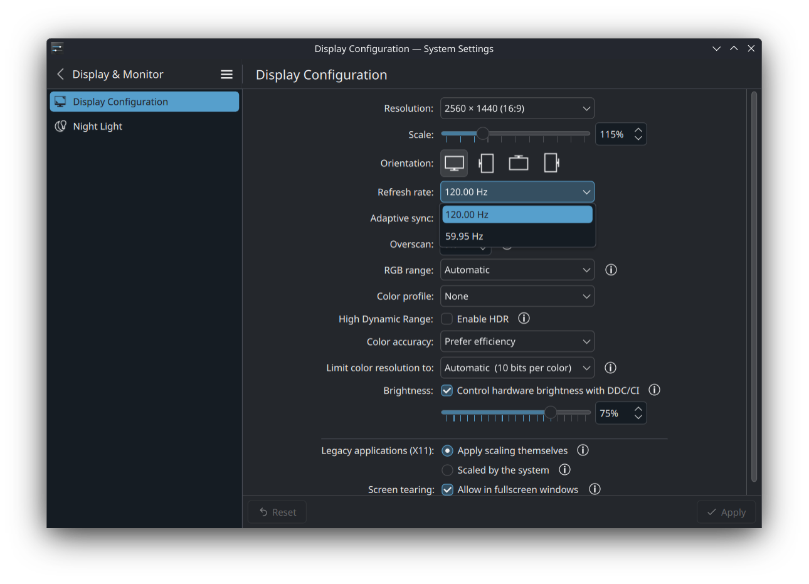Click the Reset button
809x584 pixels.
[277, 512]
